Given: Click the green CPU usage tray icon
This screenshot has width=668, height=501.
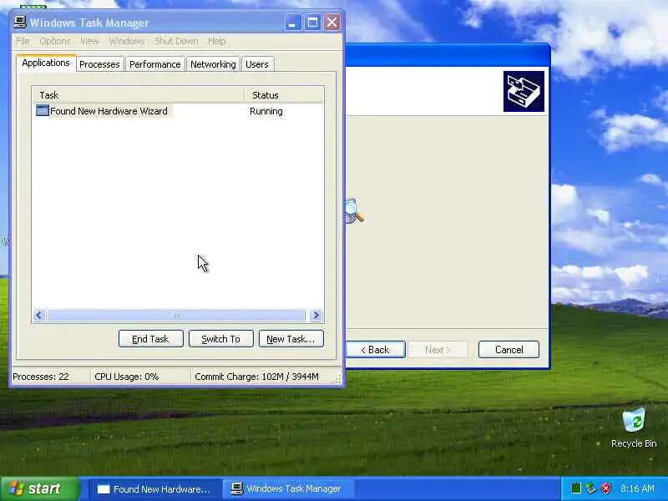Looking at the screenshot, I should click(x=575, y=488).
